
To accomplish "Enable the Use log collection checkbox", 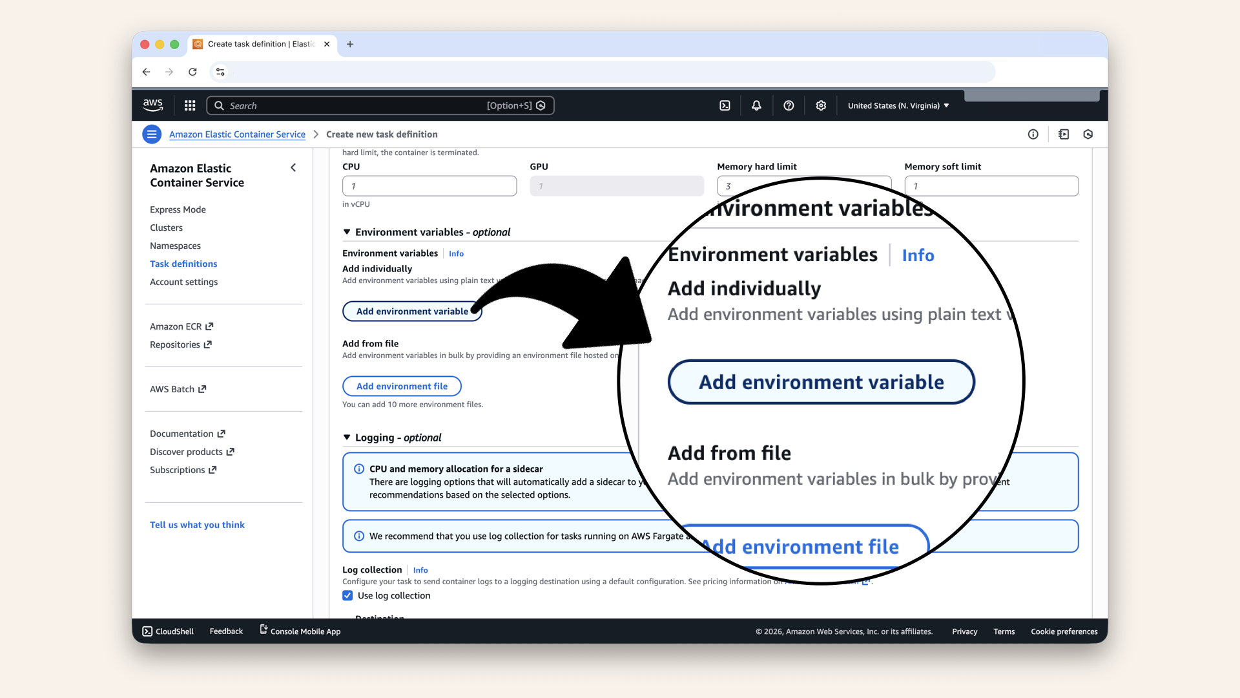I will click(347, 595).
